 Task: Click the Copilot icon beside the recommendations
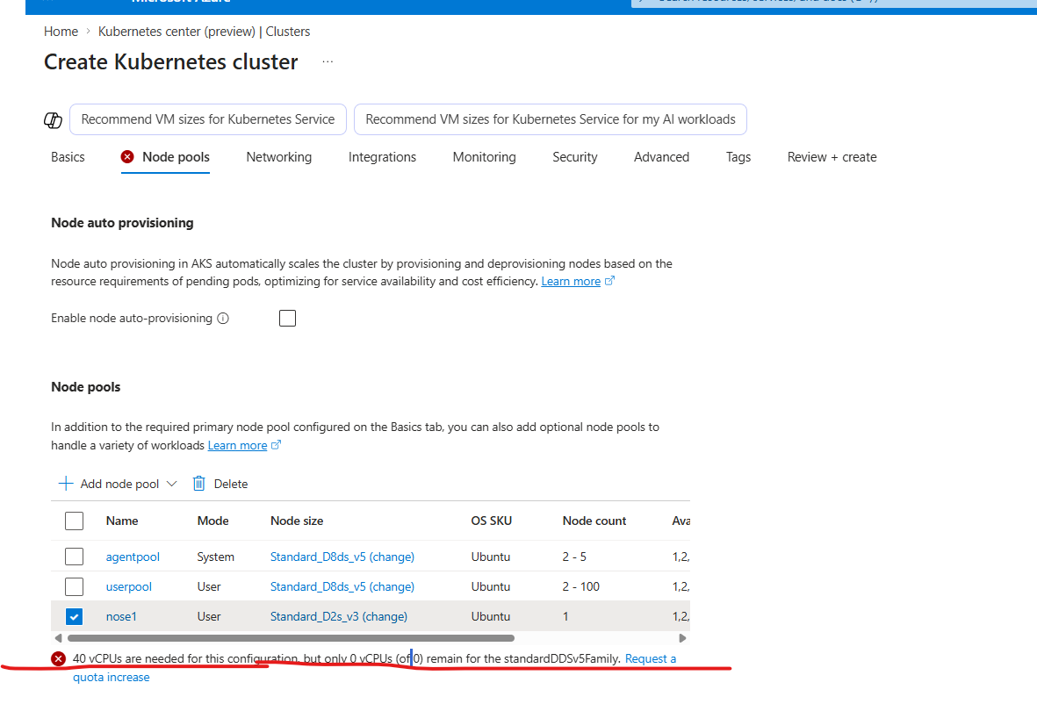(x=53, y=120)
